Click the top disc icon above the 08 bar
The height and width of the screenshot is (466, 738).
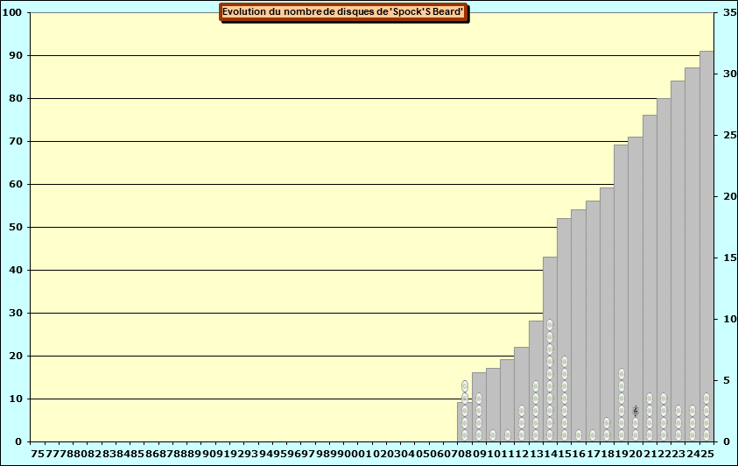click(465, 386)
